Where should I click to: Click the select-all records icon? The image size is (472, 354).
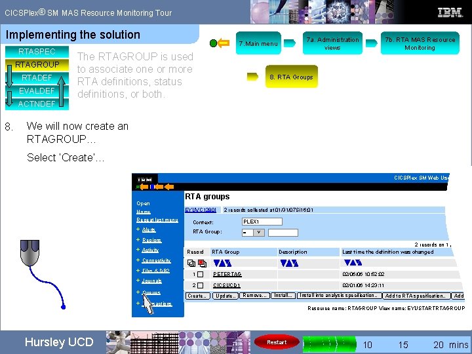pos(191,263)
